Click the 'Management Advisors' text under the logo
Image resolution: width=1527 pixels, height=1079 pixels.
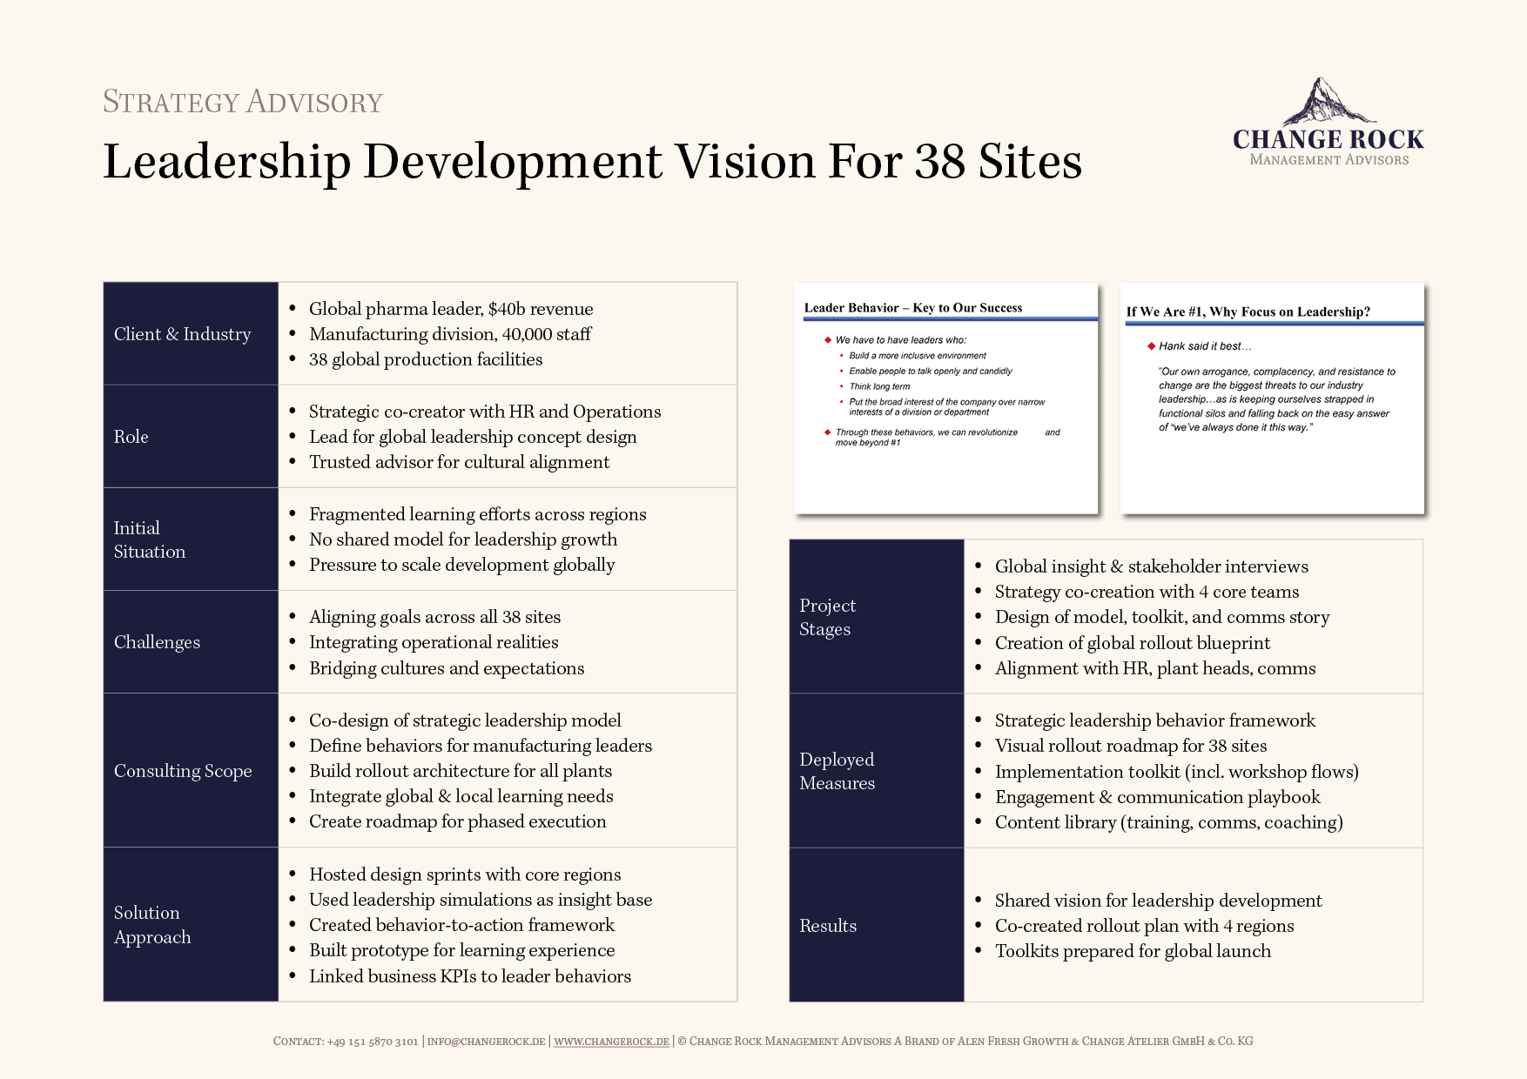[x=1329, y=160]
